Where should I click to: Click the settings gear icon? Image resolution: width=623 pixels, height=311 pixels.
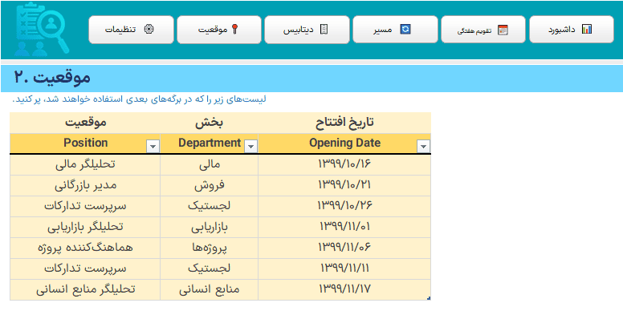pos(149,30)
